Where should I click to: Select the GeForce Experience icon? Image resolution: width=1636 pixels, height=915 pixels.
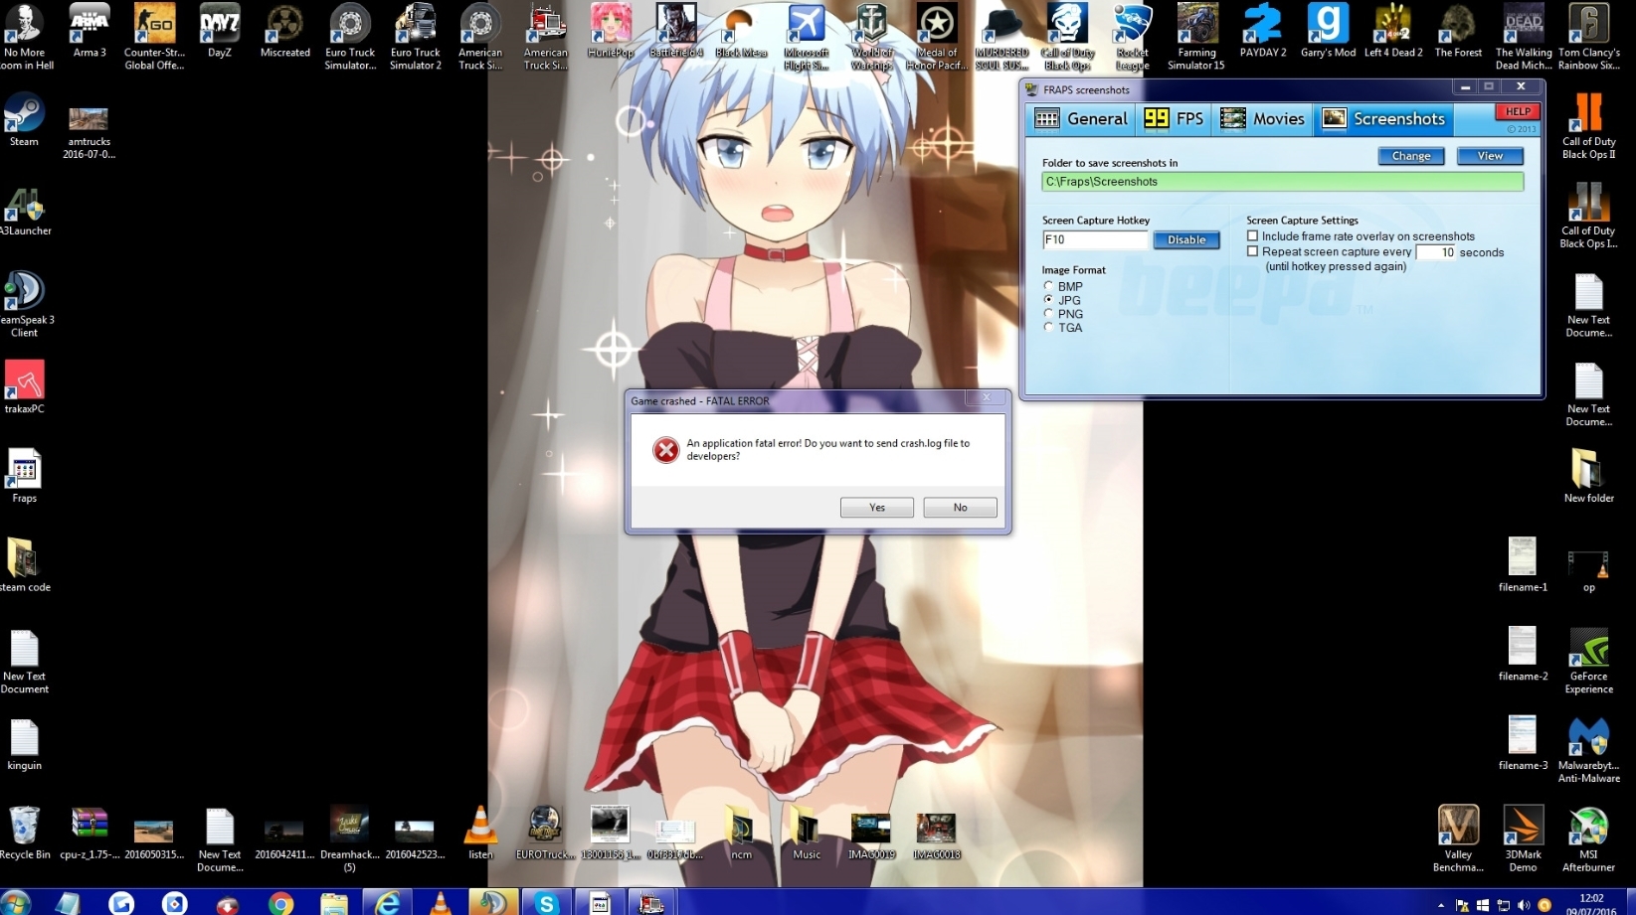1588,661
